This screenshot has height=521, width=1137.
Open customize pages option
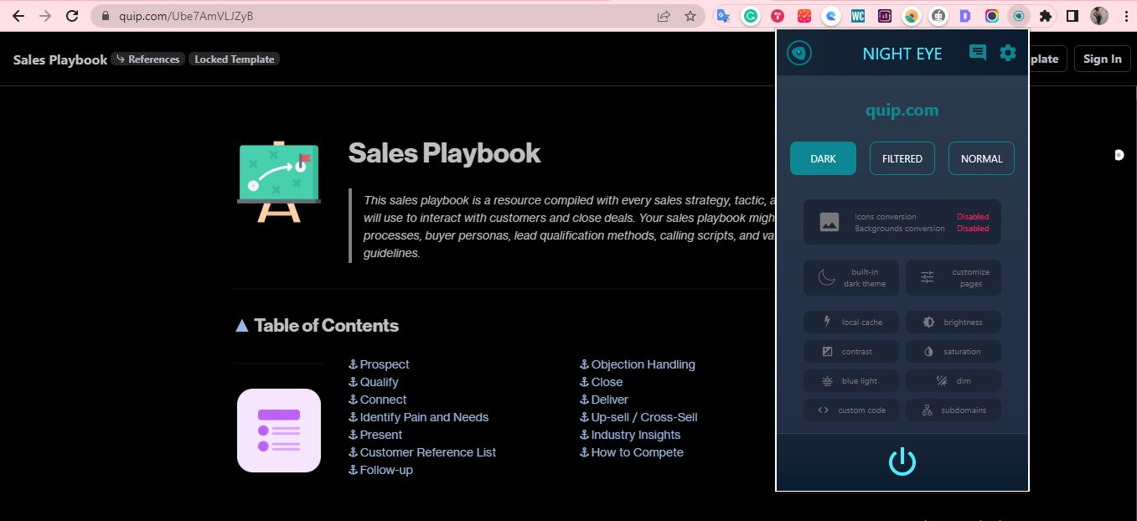click(x=954, y=277)
